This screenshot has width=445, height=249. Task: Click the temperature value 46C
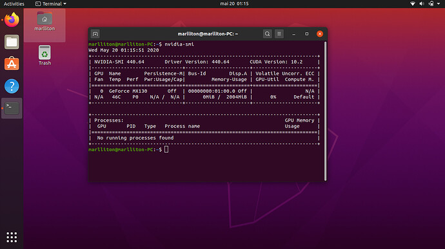(116, 97)
